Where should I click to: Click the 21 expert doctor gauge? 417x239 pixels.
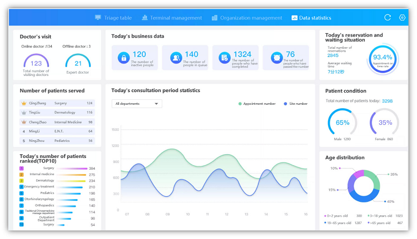coord(78,61)
